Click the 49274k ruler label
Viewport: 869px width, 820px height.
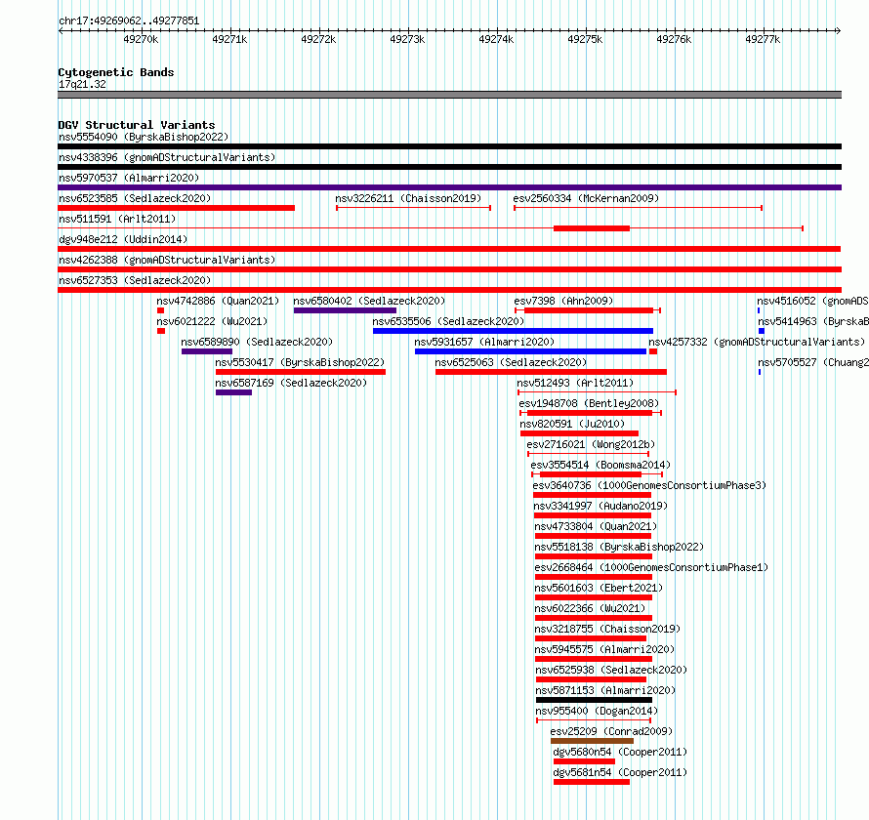tap(496, 39)
